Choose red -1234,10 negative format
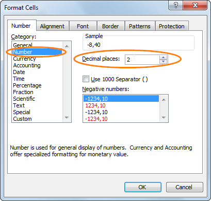The width and height of the screenshot is (211, 201). tap(121, 119)
